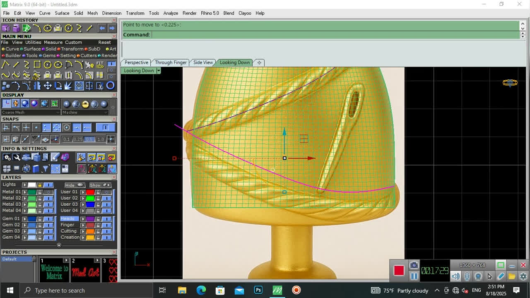Toggle the Hide layers switch
The image size is (530, 298).
(80, 185)
